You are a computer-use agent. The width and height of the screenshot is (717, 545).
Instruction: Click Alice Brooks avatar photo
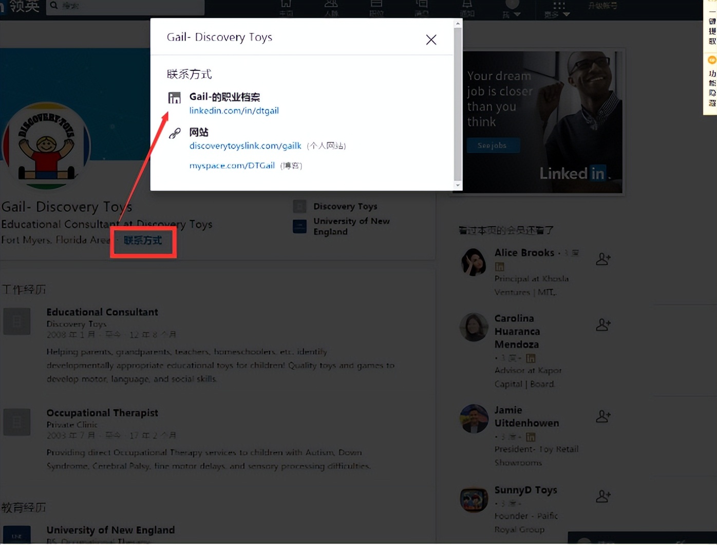474,262
